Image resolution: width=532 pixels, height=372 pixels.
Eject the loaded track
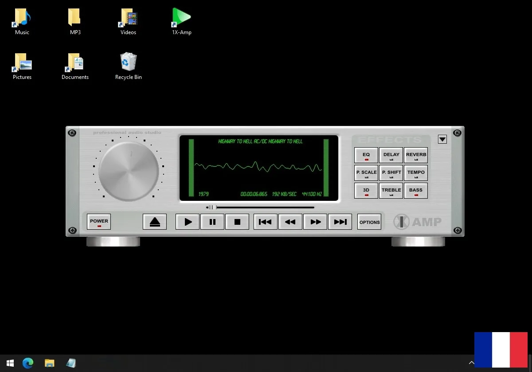pyautogui.click(x=155, y=222)
